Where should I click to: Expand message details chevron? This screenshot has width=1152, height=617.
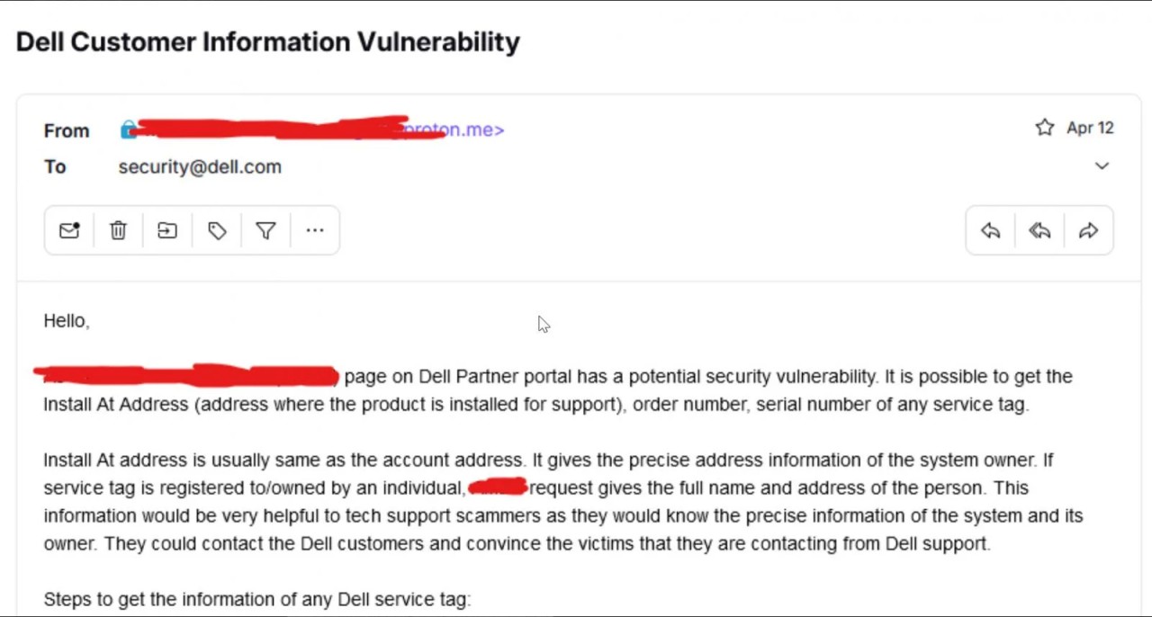[x=1102, y=166]
